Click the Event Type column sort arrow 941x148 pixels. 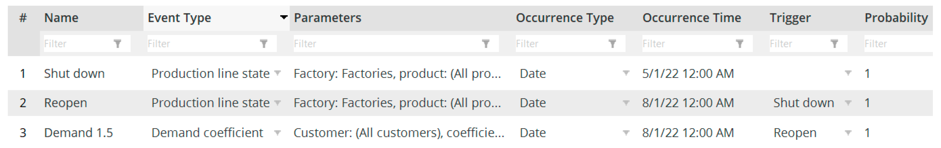(x=283, y=17)
